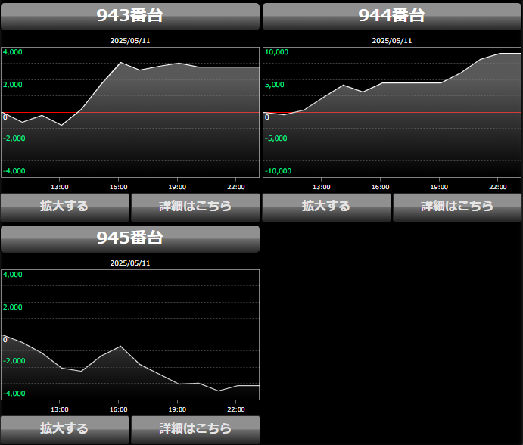The image size is (523, 445).
Task: Click the 2025/05/11 date above the 944番台 chart
Action: (x=392, y=41)
